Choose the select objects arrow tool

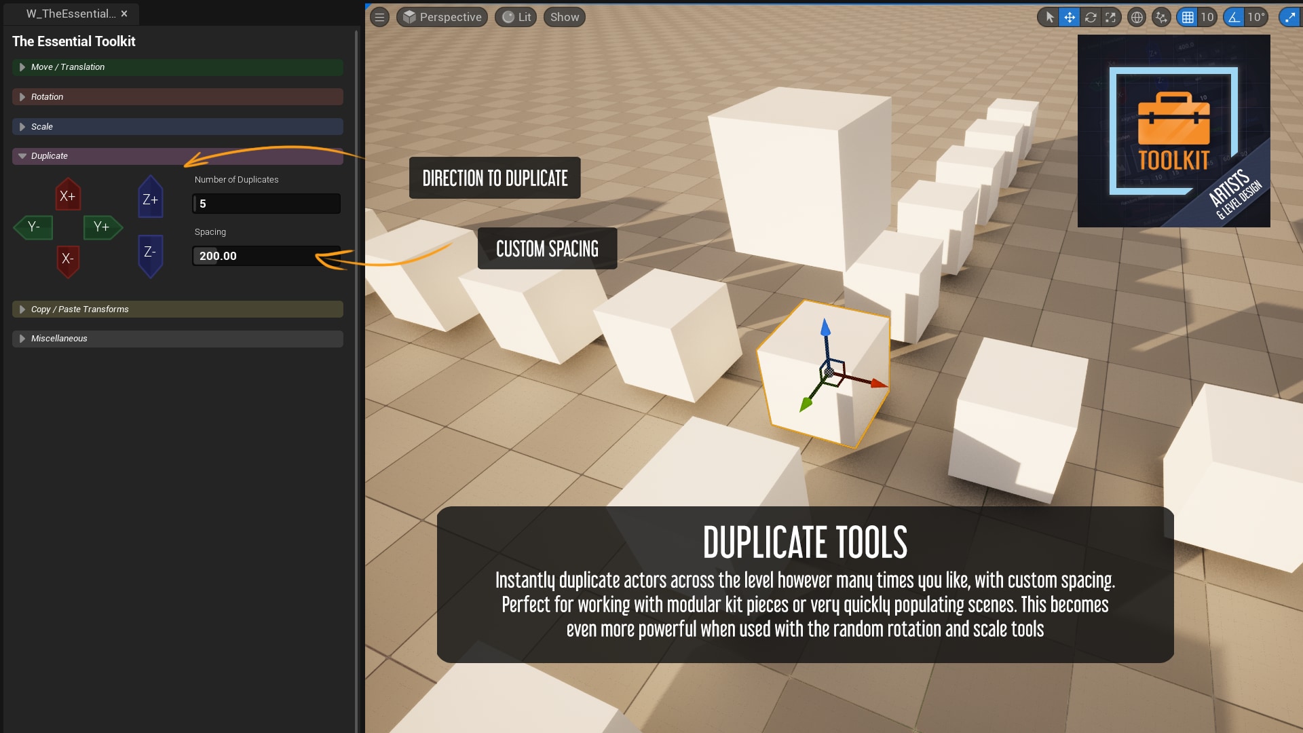1049,18
